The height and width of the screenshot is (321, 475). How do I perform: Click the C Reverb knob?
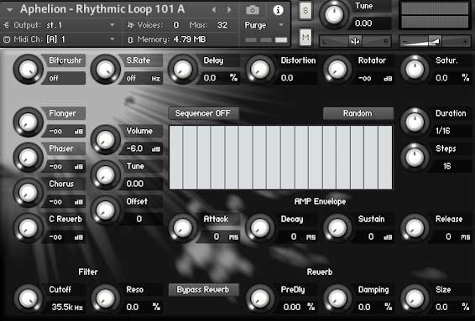pos(28,228)
